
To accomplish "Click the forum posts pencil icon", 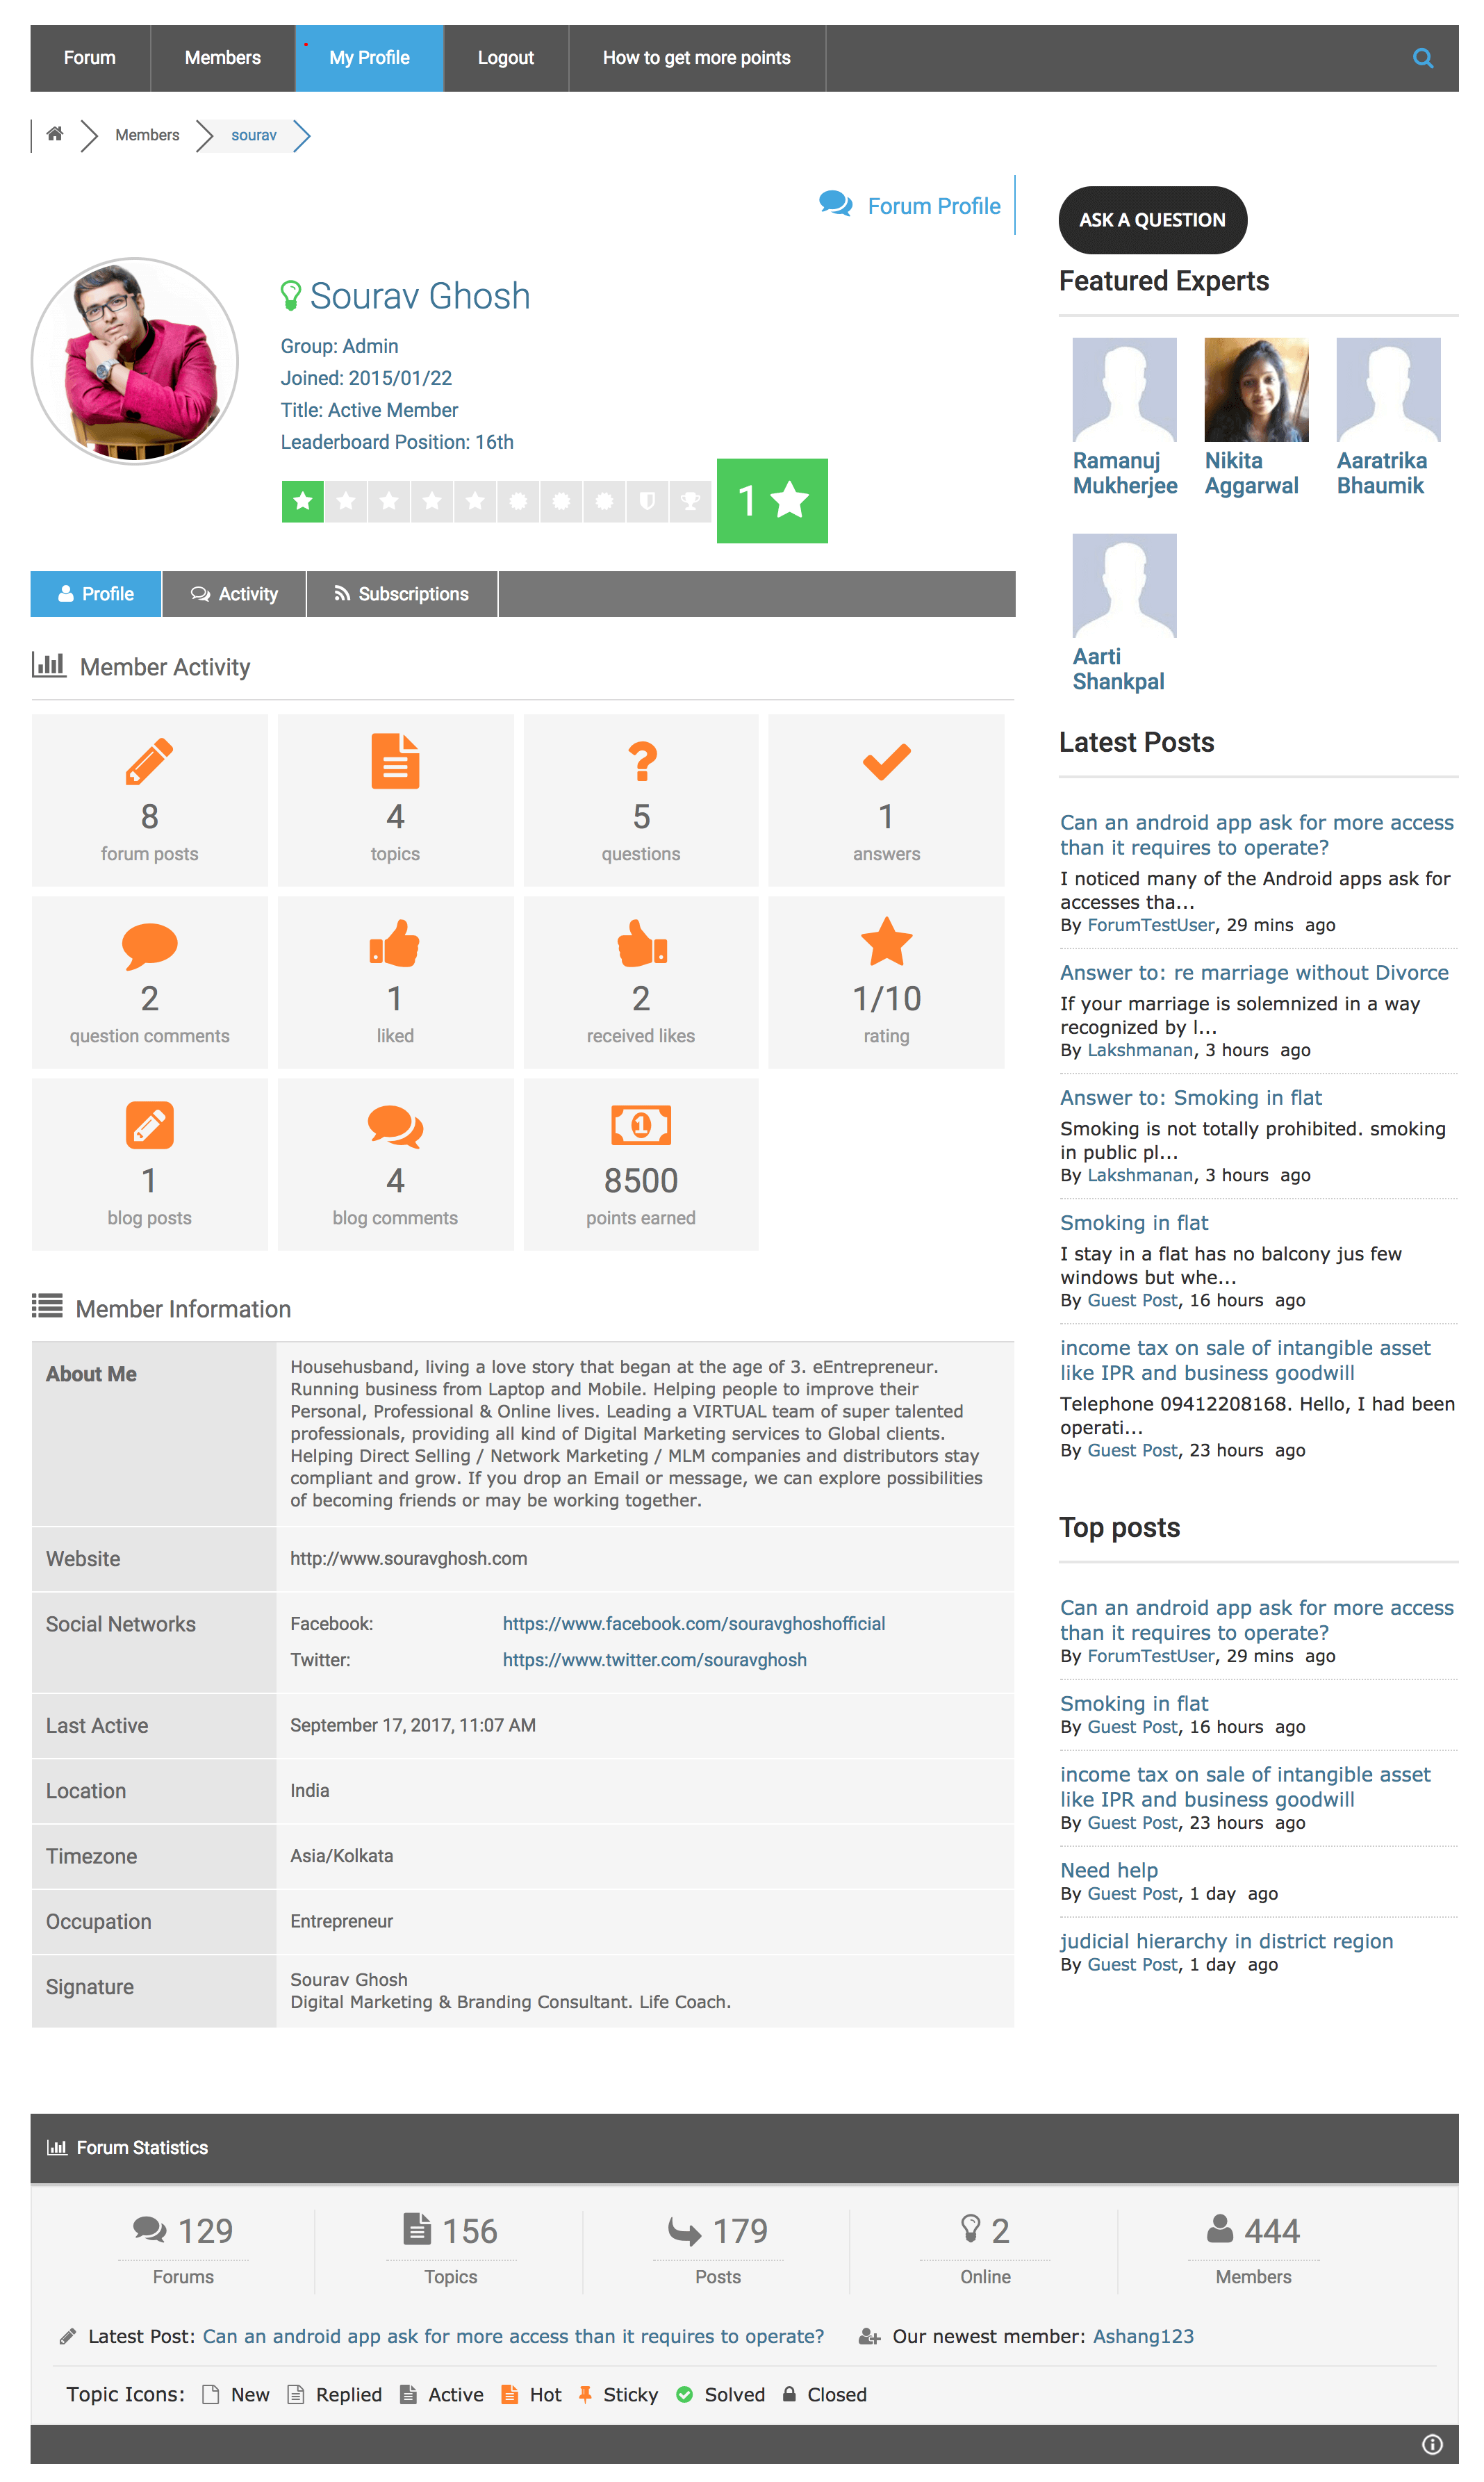I will point(149,762).
